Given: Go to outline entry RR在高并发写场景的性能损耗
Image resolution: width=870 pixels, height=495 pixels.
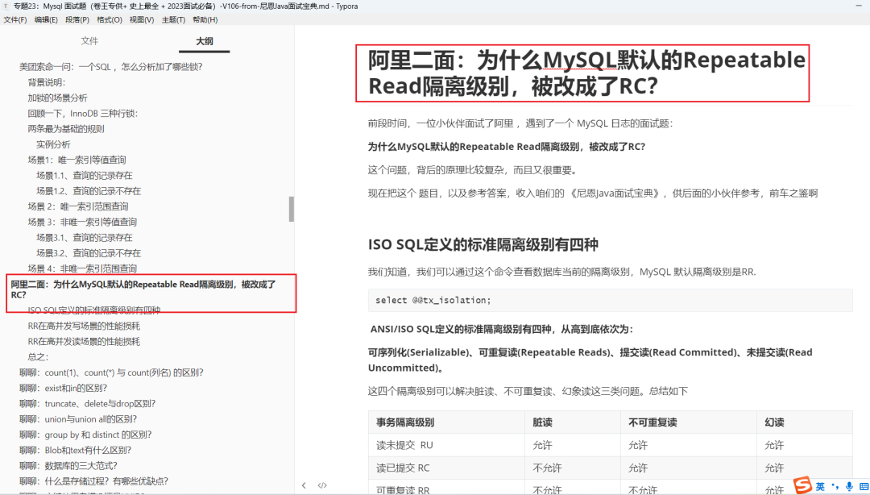Looking at the screenshot, I should pos(84,327).
